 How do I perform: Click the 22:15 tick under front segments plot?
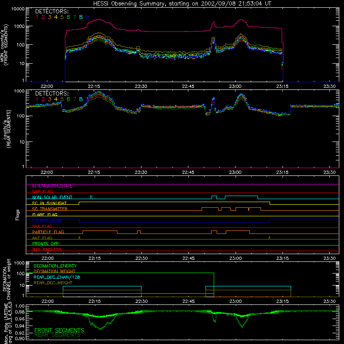tap(94, 86)
